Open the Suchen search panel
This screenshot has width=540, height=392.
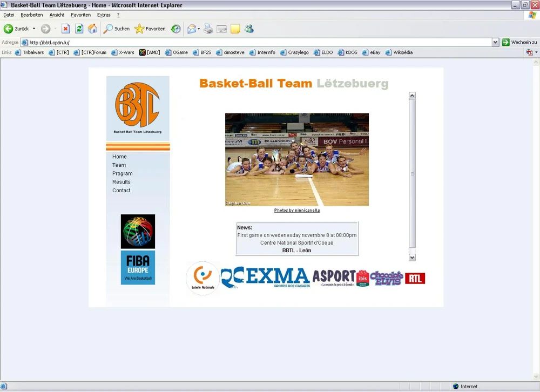[117, 29]
